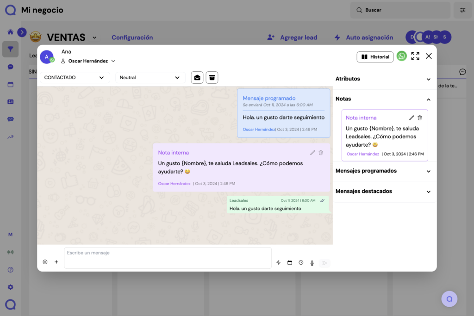This screenshot has width=474, height=316.
Task: Open the CONTACTADO stage dropdown
Action: pos(75,78)
